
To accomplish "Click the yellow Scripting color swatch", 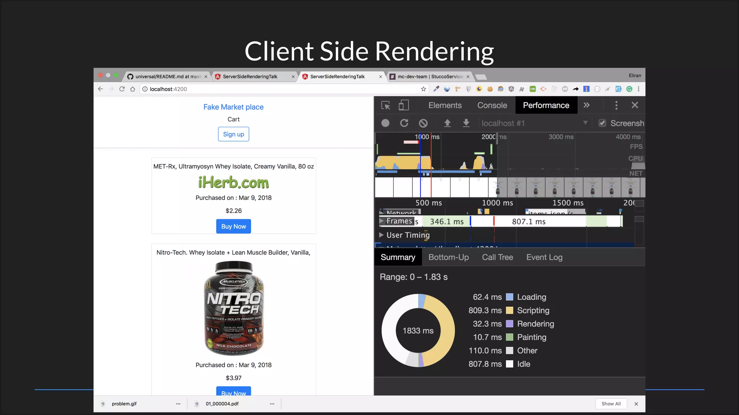I will click(x=510, y=311).
